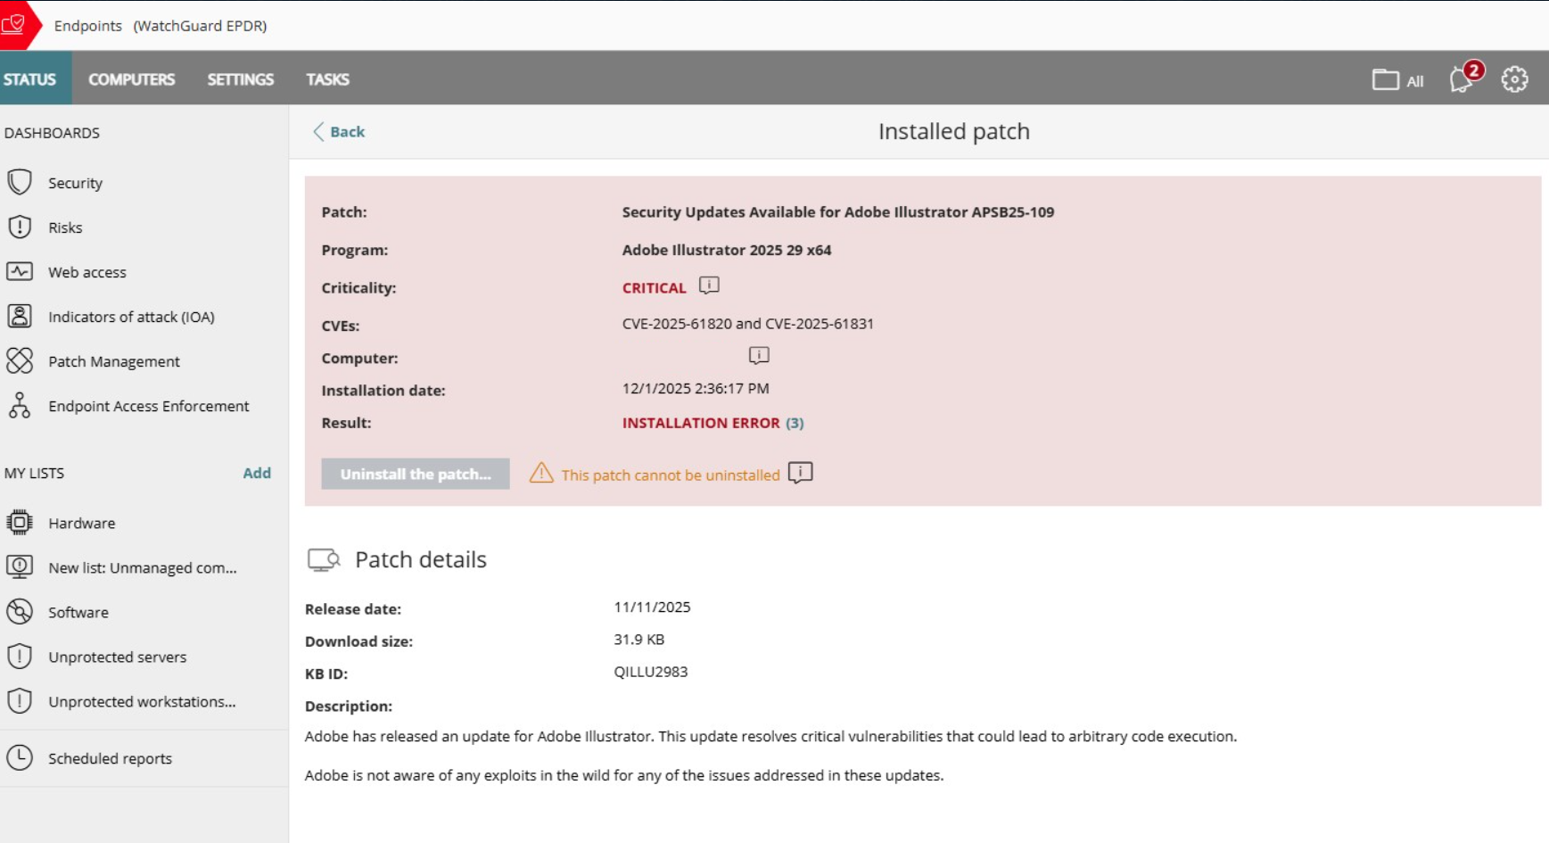Open the Security dashboard shield icon
The height and width of the screenshot is (843, 1549).
pos(20,182)
